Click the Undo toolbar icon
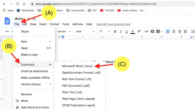Screen dimensions: 195x109 [7, 32]
